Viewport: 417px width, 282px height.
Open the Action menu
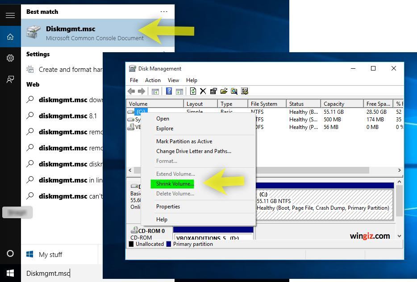pos(153,80)
